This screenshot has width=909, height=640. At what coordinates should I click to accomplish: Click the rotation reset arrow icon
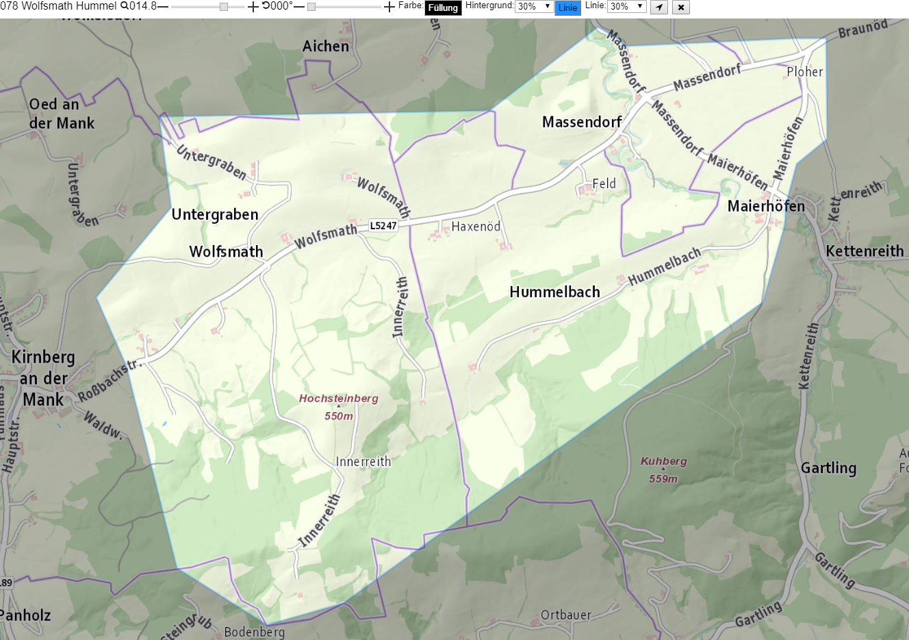pyautogui.click(x=266, y=5)
